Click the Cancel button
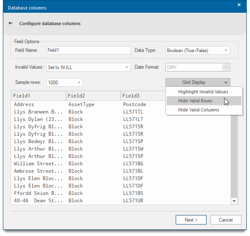 tap(226, 220)
